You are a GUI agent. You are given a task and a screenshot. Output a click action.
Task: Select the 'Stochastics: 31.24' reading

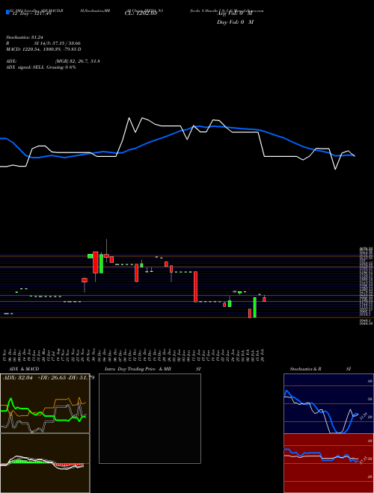25,37
